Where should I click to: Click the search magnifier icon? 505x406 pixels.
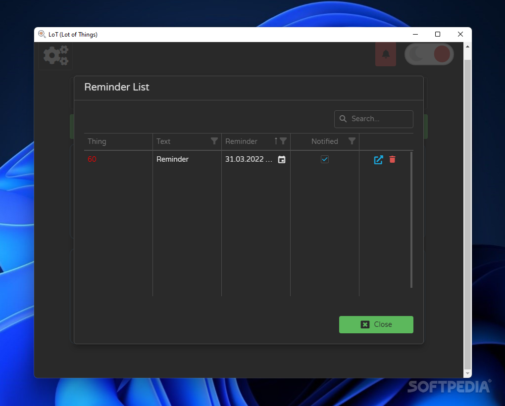tap(343, 119)
